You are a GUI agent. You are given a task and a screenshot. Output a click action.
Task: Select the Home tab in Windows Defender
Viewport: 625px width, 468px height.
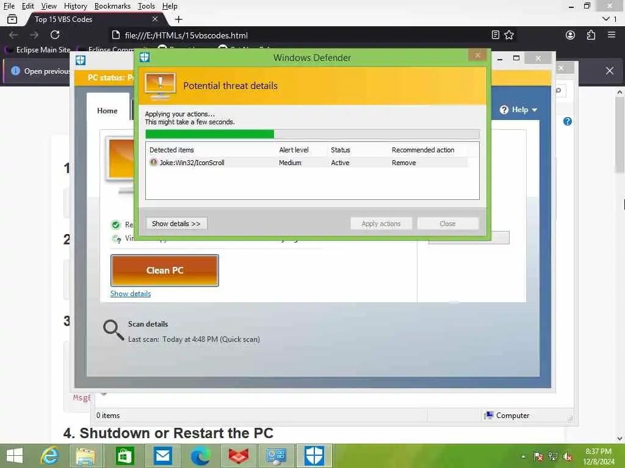107,111
